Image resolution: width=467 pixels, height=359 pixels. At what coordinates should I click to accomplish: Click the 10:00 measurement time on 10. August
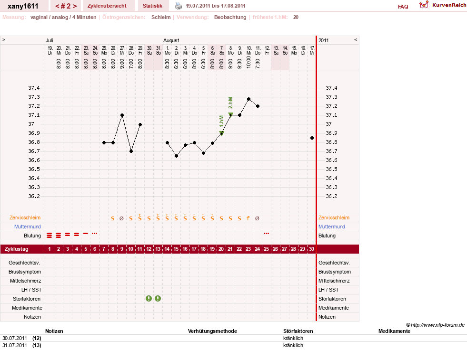click(248, 62)
